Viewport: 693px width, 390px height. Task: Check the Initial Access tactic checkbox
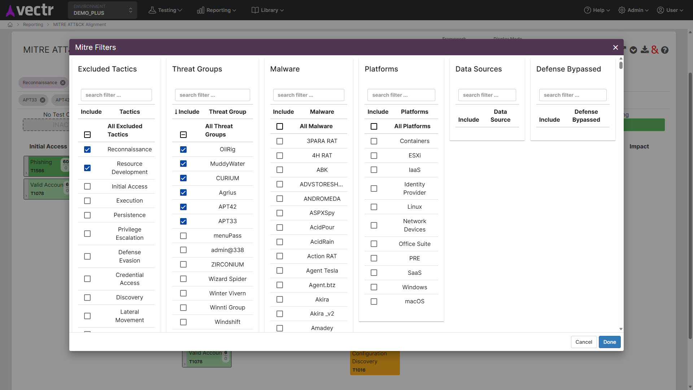87,187
